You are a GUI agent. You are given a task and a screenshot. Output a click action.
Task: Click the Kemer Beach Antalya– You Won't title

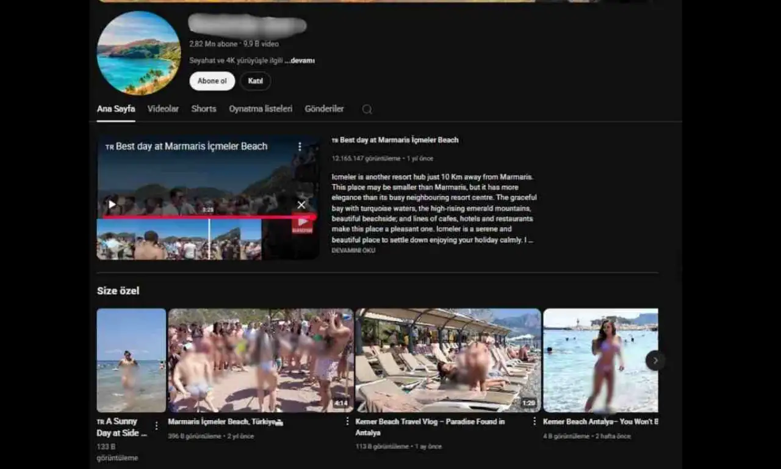coord(600,422)
